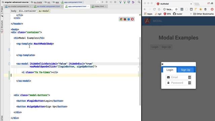Collapse the modal-buttons div fold marker
This screenshot has height=121, width=215.
(10, 95)
